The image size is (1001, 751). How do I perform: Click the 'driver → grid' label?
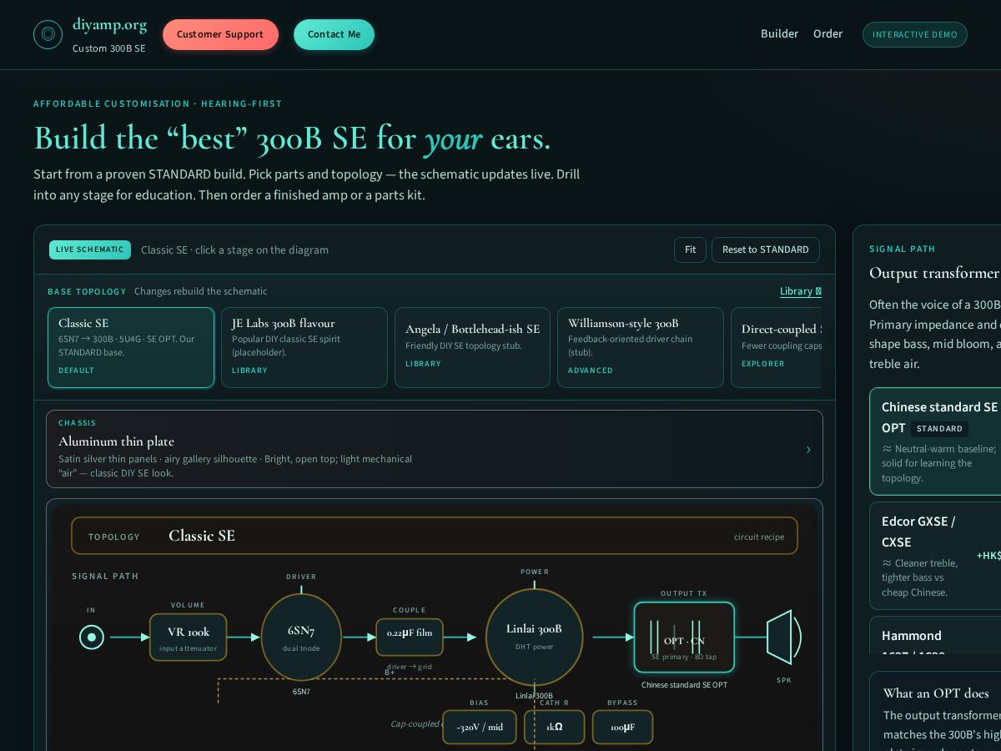pos(409,667)
